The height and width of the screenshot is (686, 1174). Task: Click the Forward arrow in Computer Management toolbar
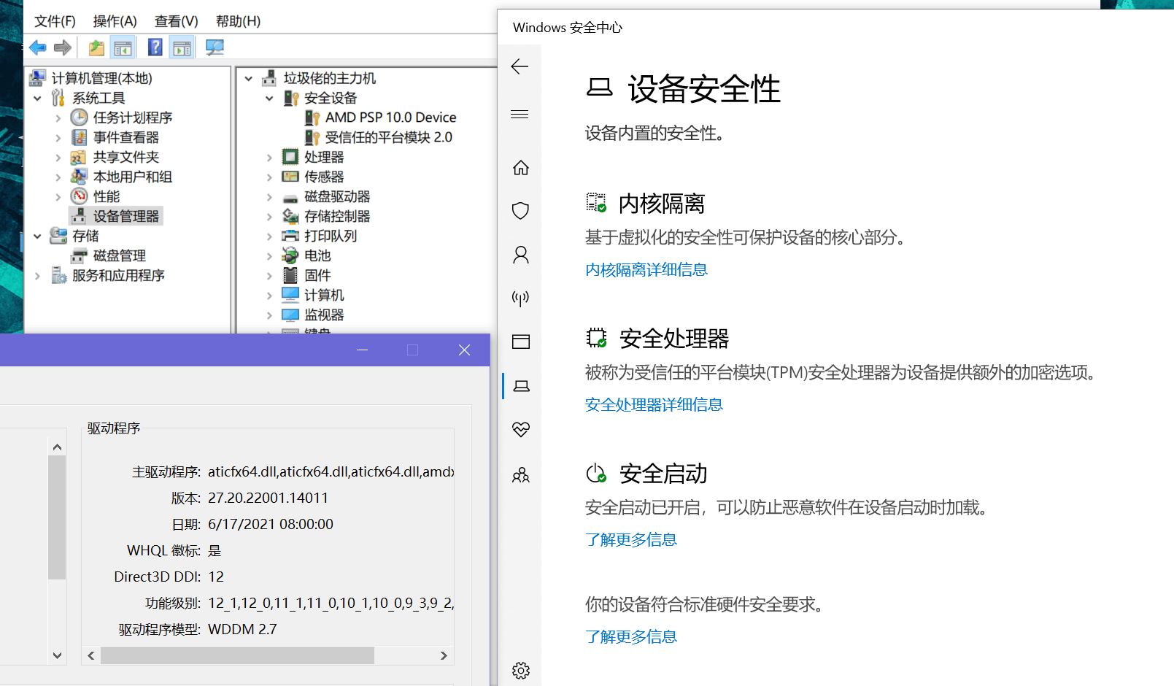63,48
